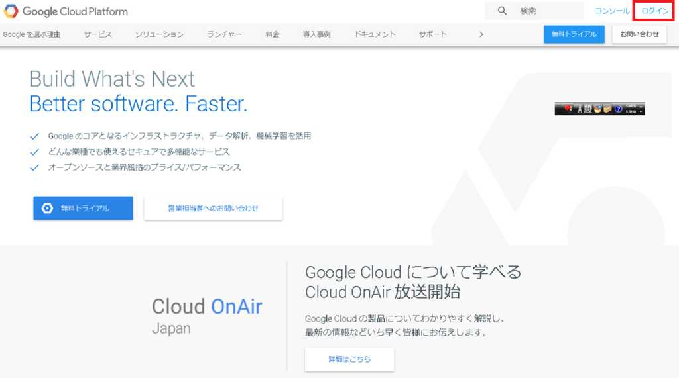Image resolution: width=679 pixels, height=378 pixels.
Task: Grab the IME bar dotted handle
Action: (x=558, y=109)
